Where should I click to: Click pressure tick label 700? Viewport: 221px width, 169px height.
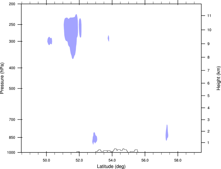click(x=12, y=120)
